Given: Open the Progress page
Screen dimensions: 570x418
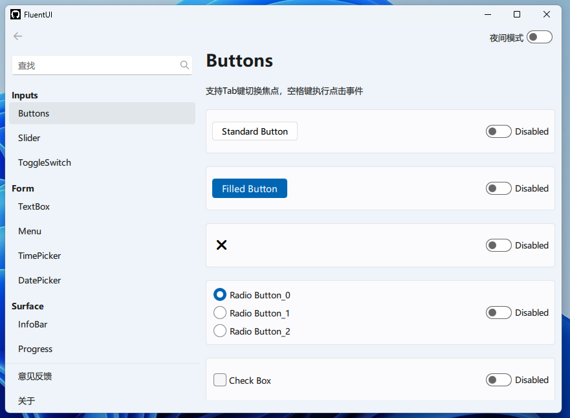Looking at the screenshot, I should [x=102, y=349].
